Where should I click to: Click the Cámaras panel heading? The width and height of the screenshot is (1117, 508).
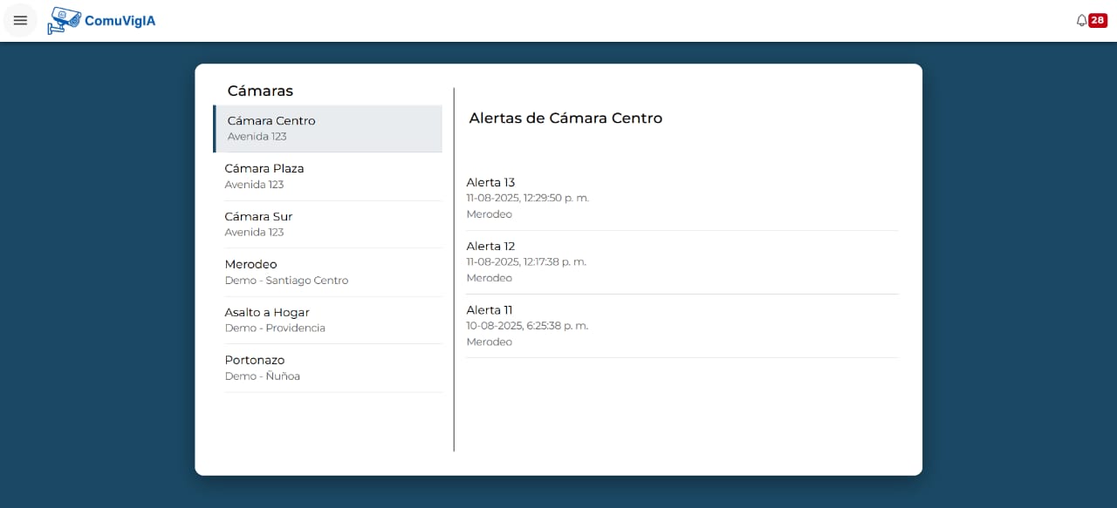pos(260,91)
